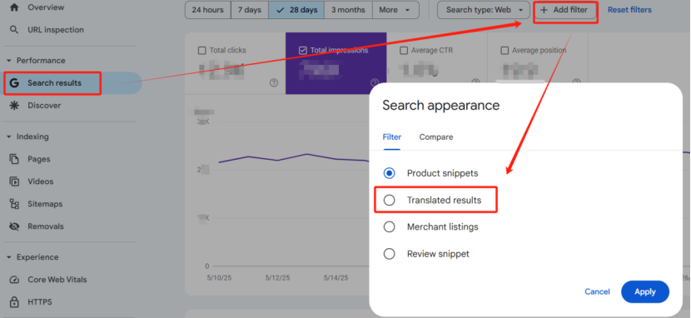The image size is (691, 318).
Task: Select the 7 days range
Action: click(x=250, y=10)
